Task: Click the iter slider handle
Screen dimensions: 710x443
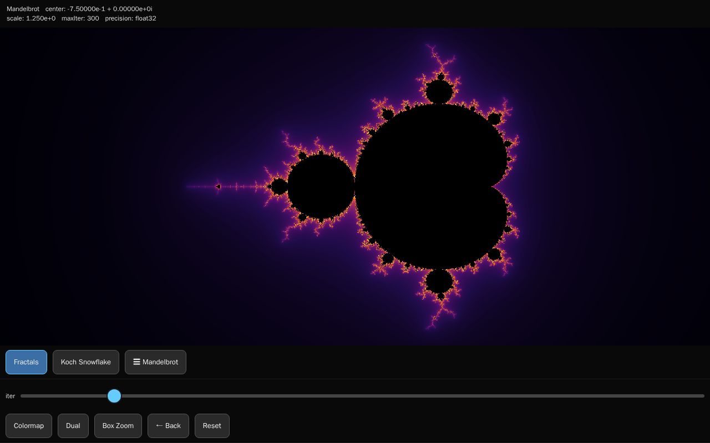Action: 114,396
